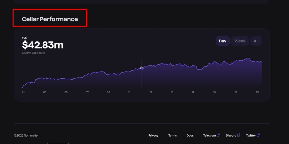Select the Day range tab
Image resolution: width=289 pixels, height=144 pixels.
click(x=223, y=41)
